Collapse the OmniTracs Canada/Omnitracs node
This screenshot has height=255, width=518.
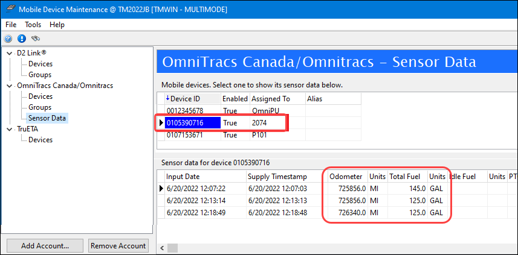click(x=10, y=86)
